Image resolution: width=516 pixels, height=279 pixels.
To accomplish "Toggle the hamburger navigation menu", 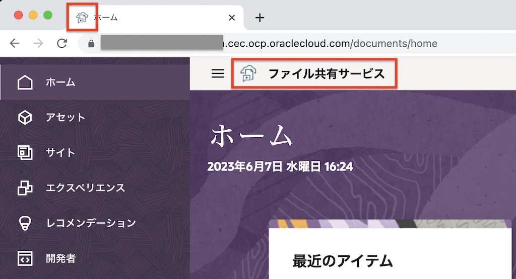I will click(x=218, y=73).
